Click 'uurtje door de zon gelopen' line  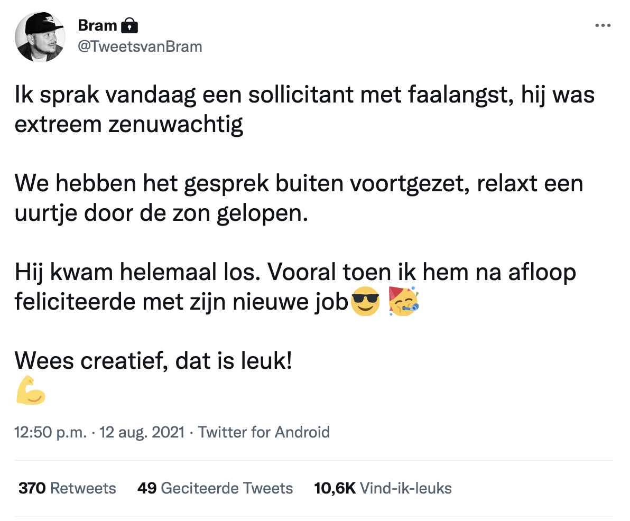(161, 215)
